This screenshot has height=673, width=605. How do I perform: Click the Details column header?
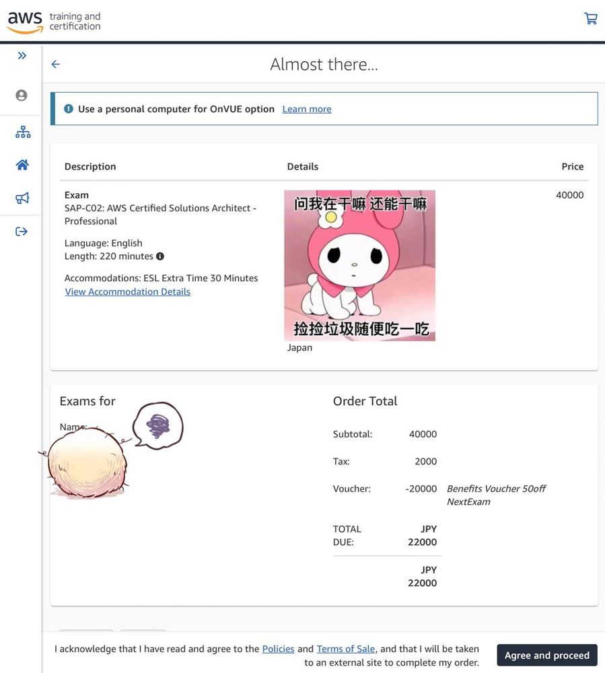tap(303, 166)
